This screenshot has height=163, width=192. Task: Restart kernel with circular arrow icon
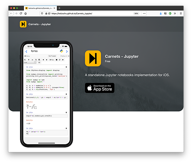[x=60, y=60]
